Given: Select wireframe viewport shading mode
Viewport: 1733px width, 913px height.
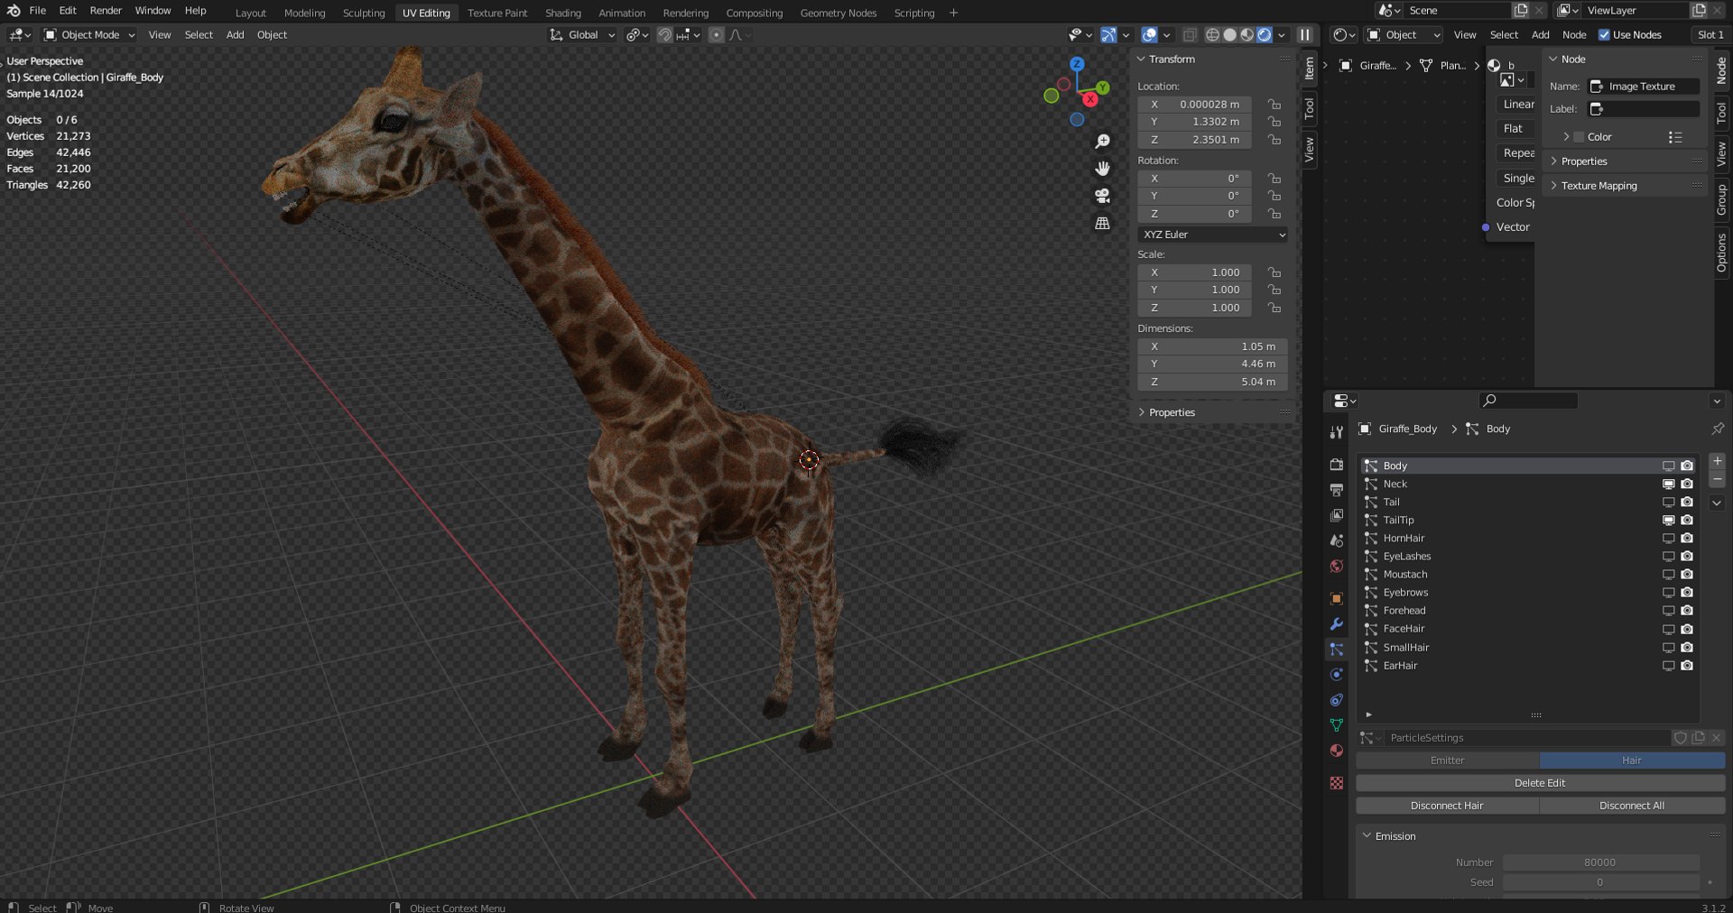Looking at the screenshot, I should click(x=1212, y=34).
